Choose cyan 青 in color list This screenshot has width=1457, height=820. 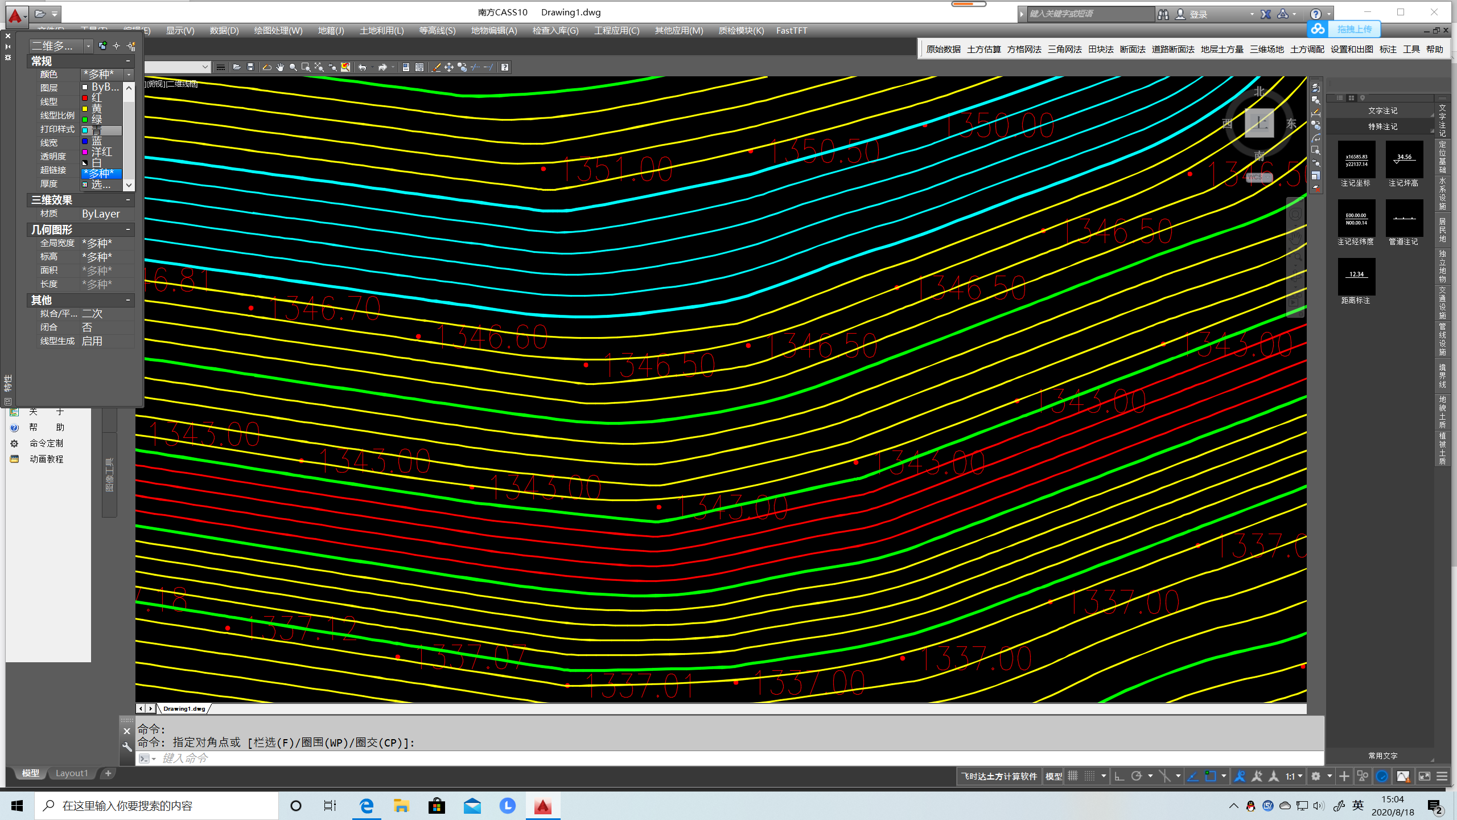(x=101, y=130)
